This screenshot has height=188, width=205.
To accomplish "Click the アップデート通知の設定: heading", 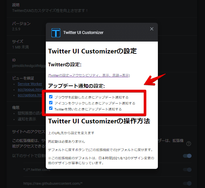I will [76, 86].
